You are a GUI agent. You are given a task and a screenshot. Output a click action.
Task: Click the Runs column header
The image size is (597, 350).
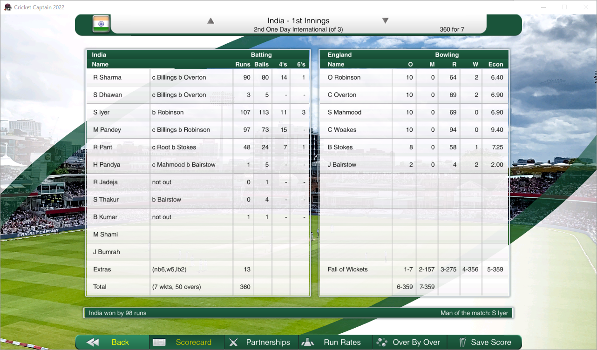click(243, 64)
